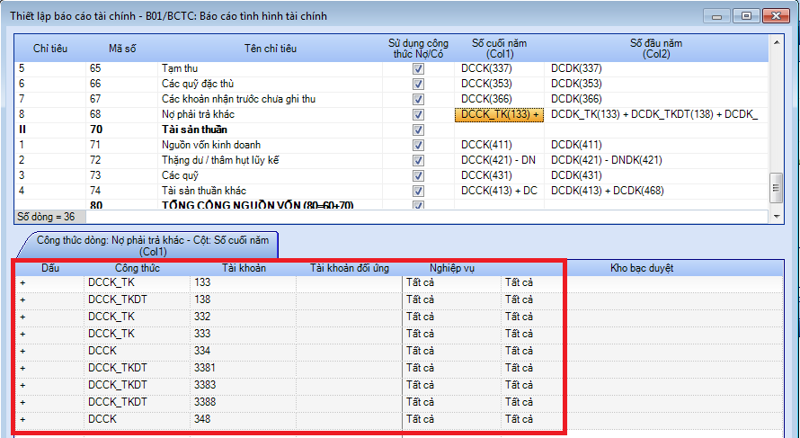Viewport: 800px width, 438px height.
Task: Maximize the Thiết lập báo cáo tài chính window
Action: [745, 16]
